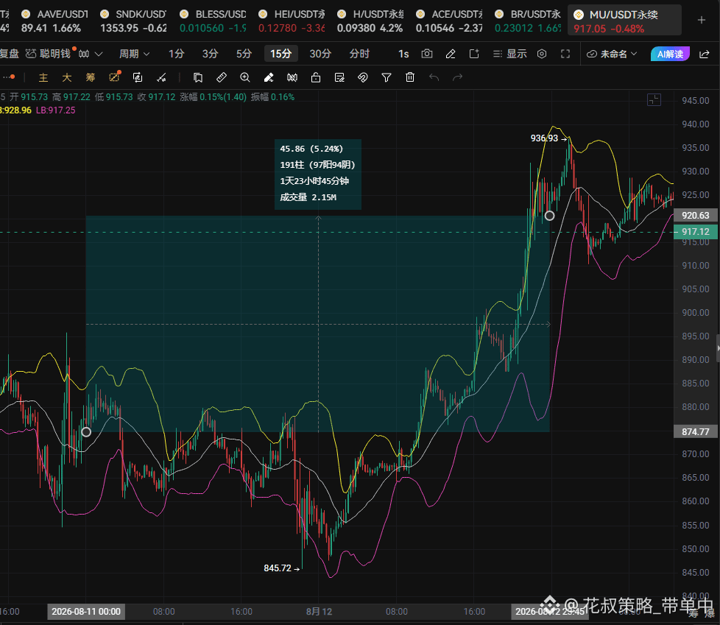Click the edit drawing list icon

point(339,77)
